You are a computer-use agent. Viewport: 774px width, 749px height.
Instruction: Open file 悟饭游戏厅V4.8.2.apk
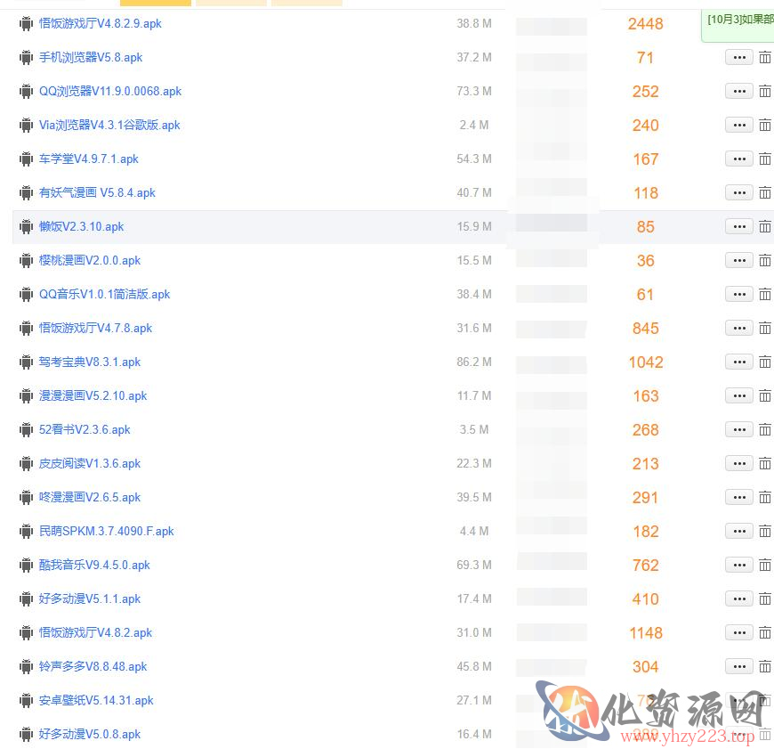(96, 633)
